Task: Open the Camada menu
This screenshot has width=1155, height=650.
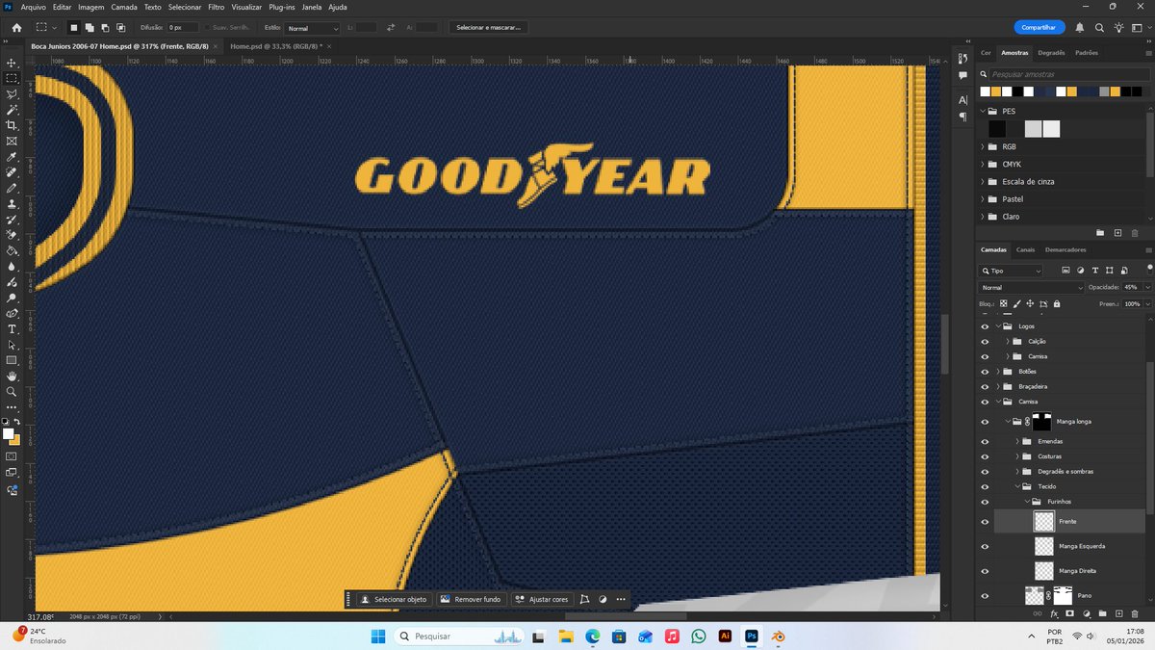Action: [x=124, y=7]
